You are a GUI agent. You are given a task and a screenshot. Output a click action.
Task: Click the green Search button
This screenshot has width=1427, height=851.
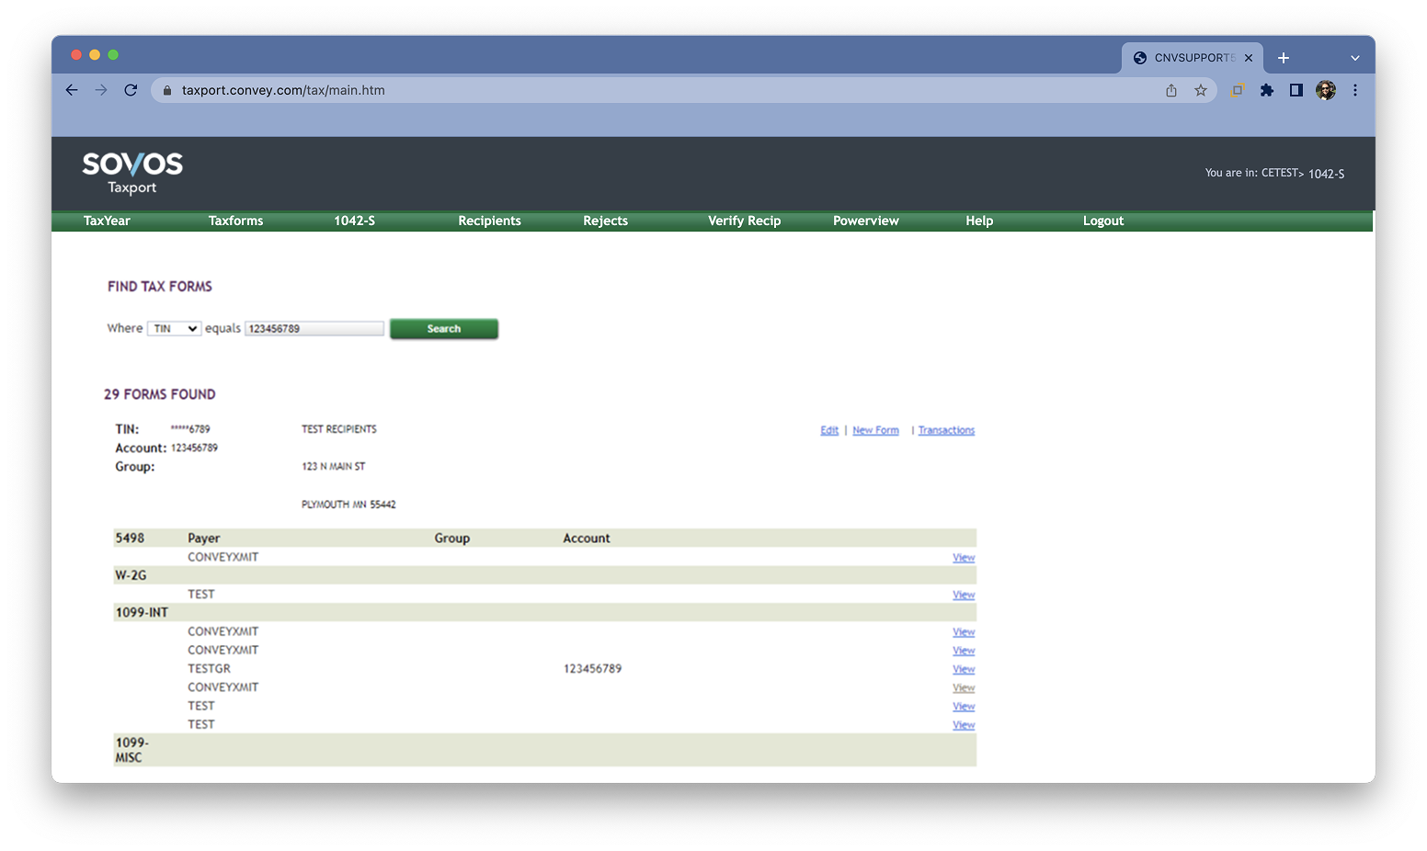444,329
